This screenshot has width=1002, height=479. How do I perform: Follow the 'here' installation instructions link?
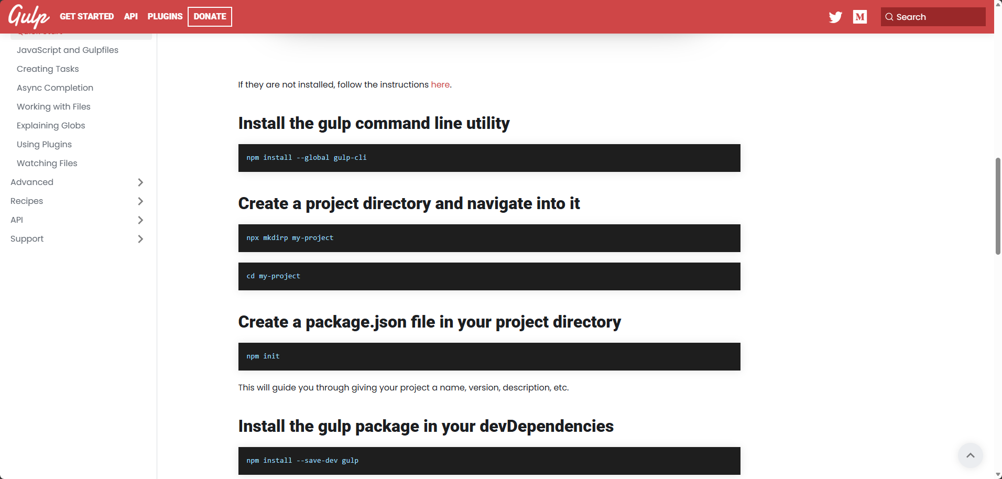point(440,84)
